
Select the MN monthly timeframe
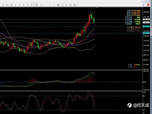(x=32, y=5)
